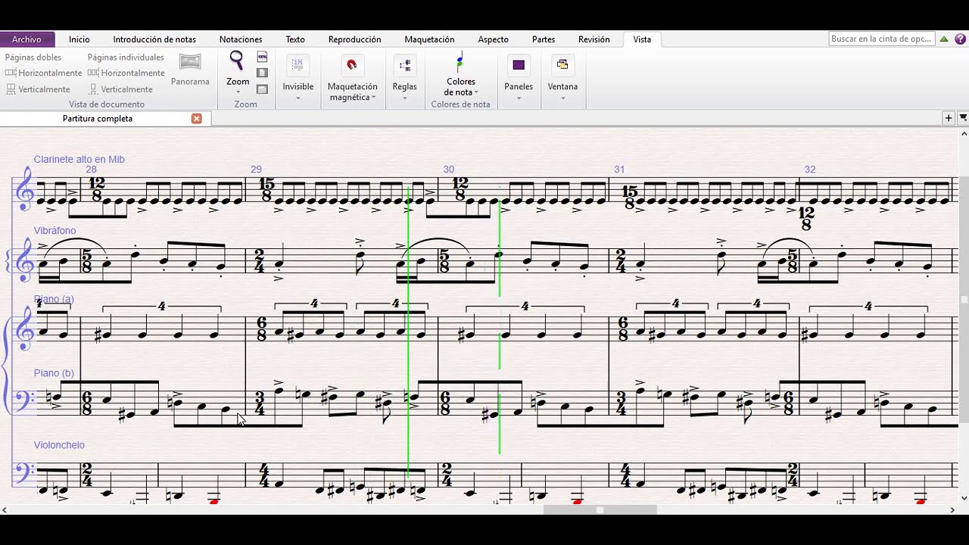Switch to the Partes tab
The height and width of the screenshot is (545, 969).
pyautogui.click(x=544, y=39)
